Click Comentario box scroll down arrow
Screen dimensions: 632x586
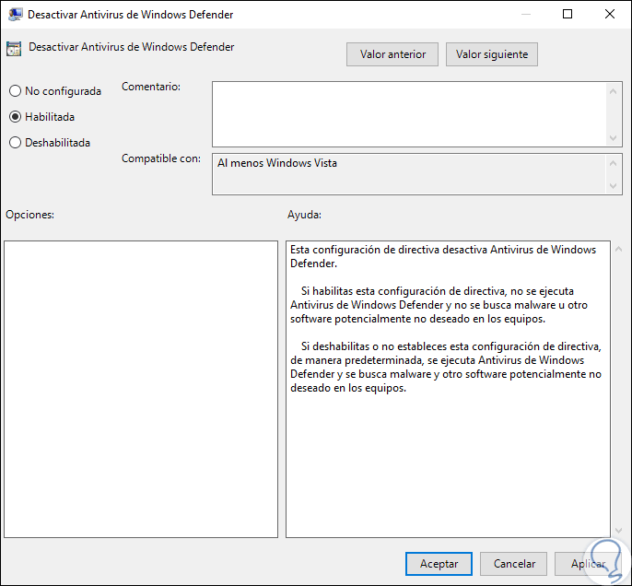pyautogui.click(x=613, y=138)
